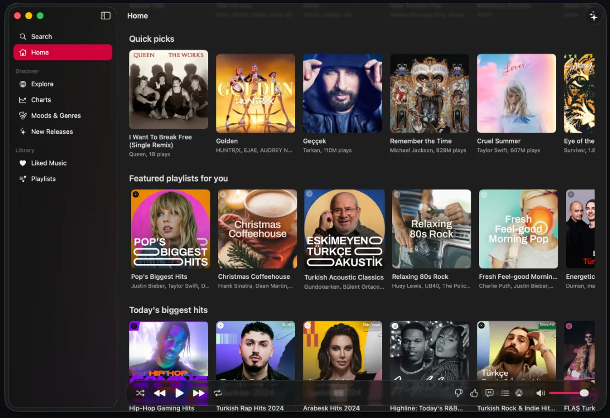Play I Want To Break Free album art
Viewport: 610px width, 418px height.
point(168,89)
